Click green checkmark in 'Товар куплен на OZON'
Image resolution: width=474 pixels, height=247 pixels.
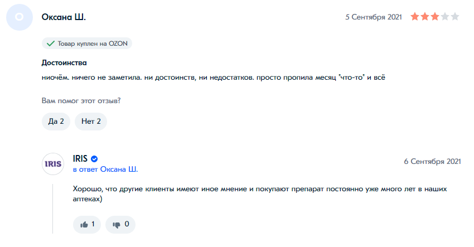click(x=50, y=43)
